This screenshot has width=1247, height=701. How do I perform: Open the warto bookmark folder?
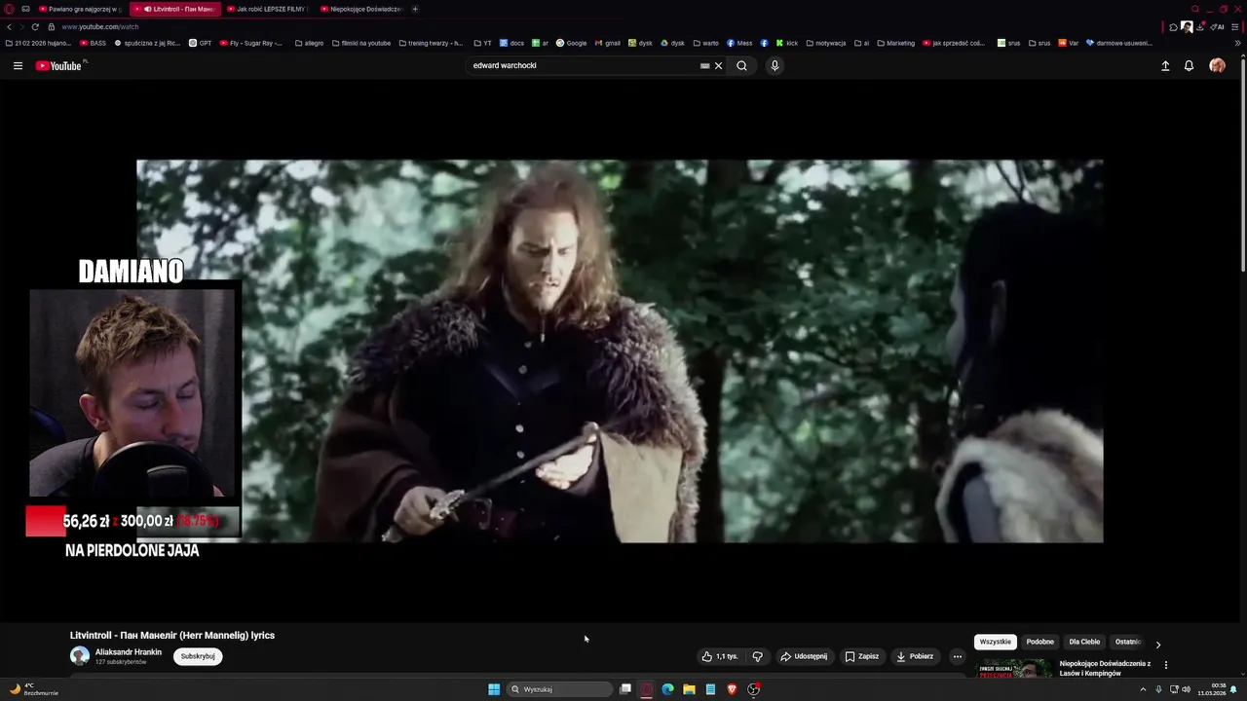[x=706, y=43]
